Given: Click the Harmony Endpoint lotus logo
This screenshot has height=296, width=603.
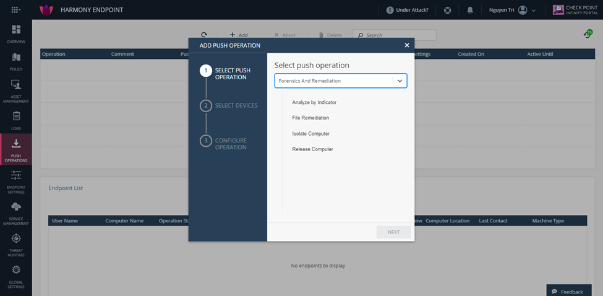Looking at the screenshot, I should coord(46,10).
